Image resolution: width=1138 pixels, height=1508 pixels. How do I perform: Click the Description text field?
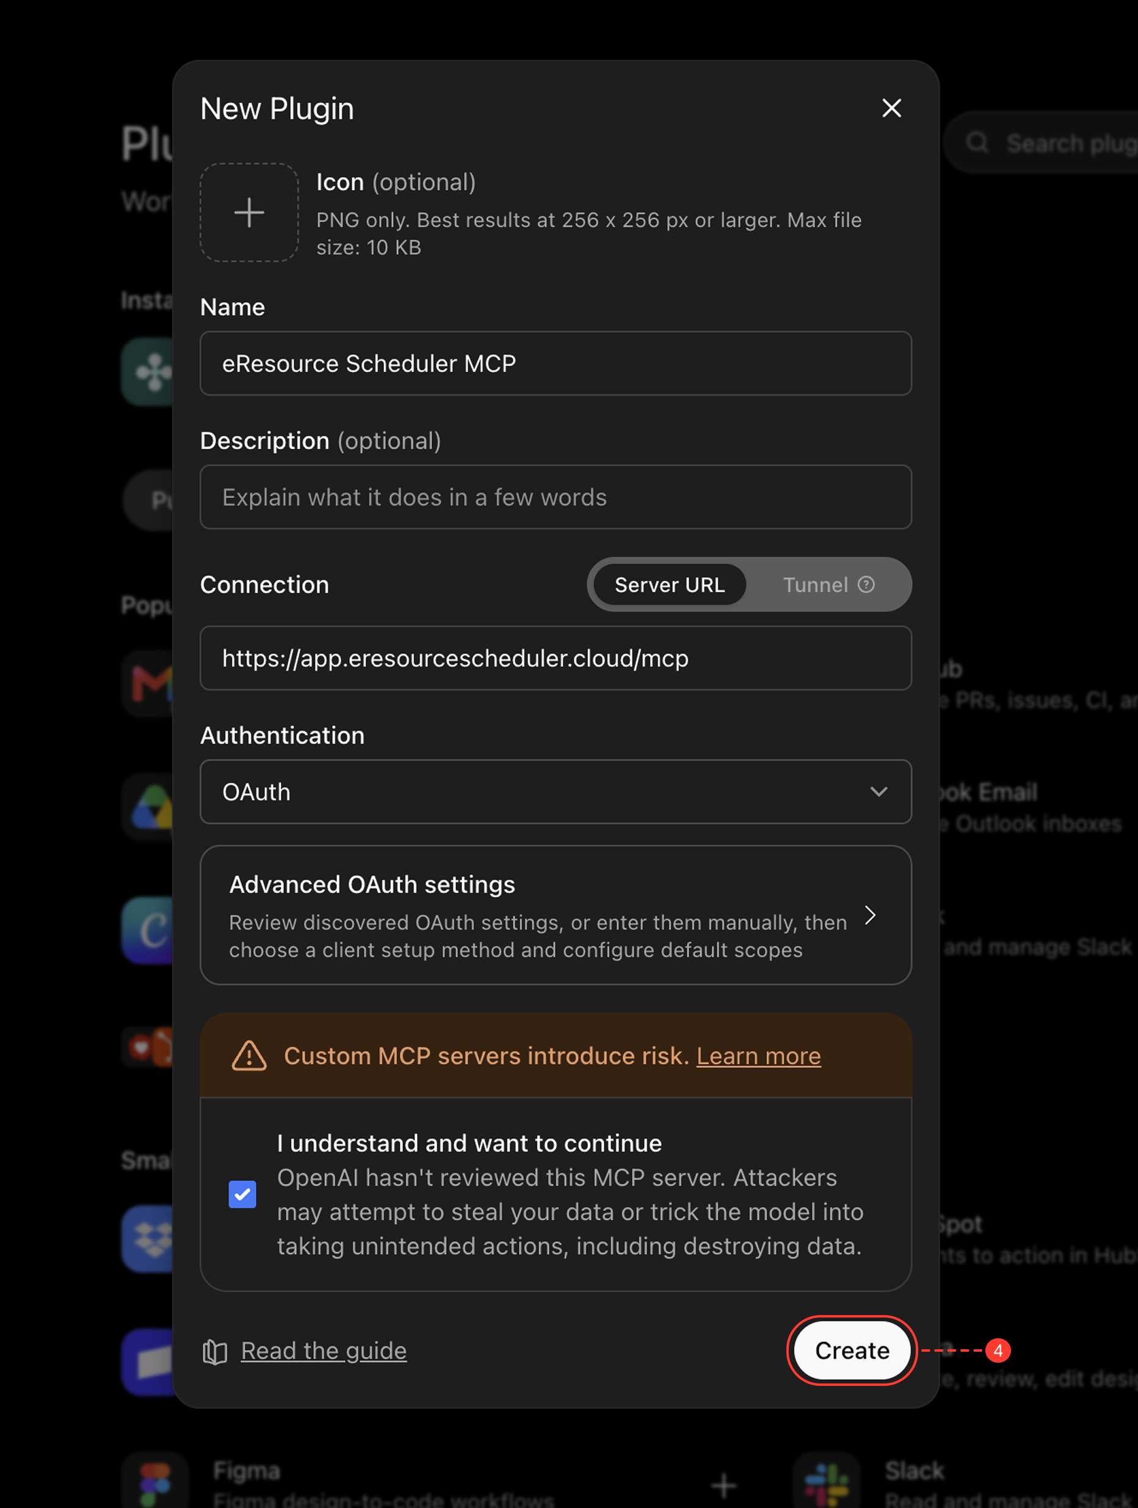pos(555,497)
